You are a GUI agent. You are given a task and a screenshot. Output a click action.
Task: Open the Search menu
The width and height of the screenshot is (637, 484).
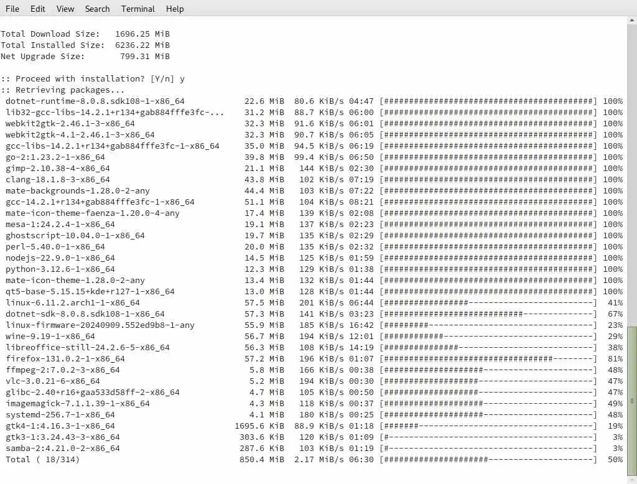click(x=97, y=9)
